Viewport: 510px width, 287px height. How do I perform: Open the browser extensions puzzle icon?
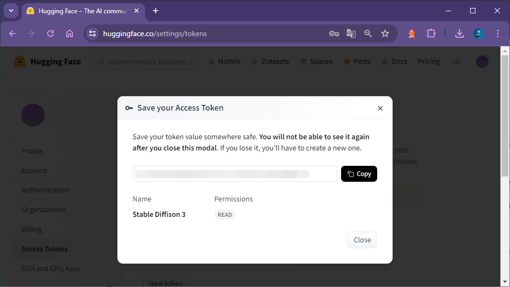[431, 33]
